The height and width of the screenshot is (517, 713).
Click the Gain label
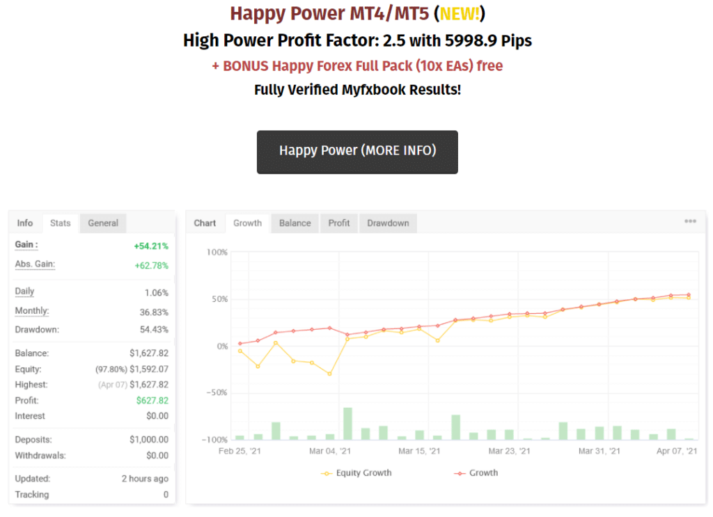[26, 245]
